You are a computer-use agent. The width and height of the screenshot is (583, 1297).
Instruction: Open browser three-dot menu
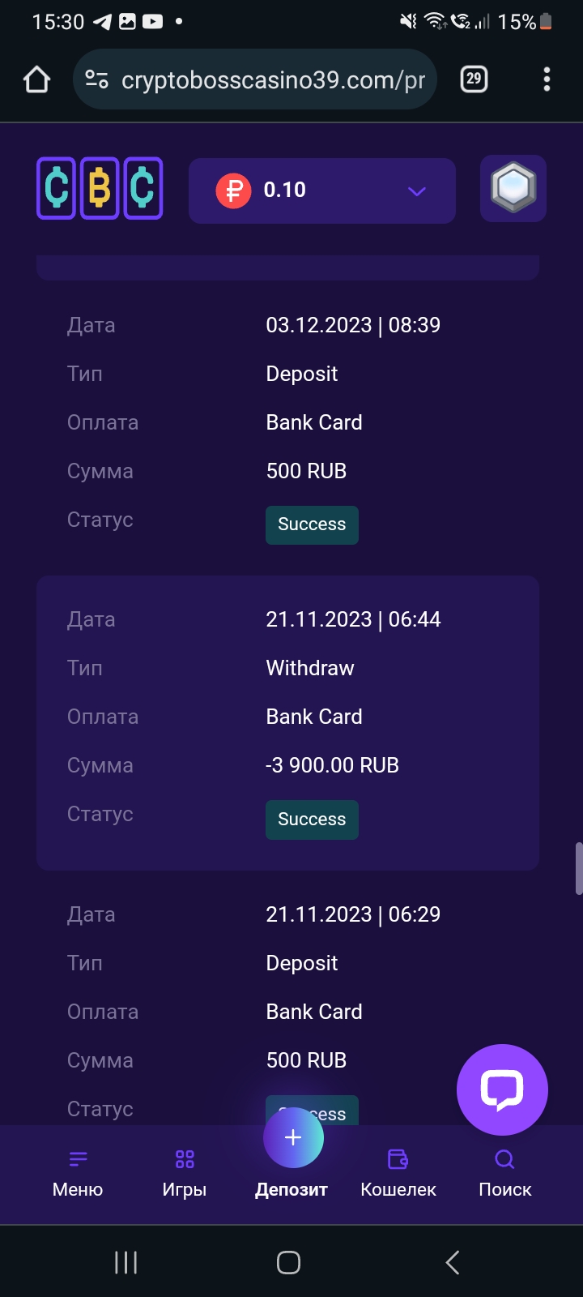[x=547, y=79]
